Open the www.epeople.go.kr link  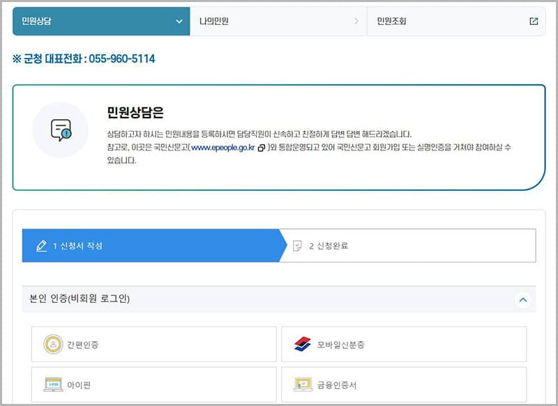(222, 150)
